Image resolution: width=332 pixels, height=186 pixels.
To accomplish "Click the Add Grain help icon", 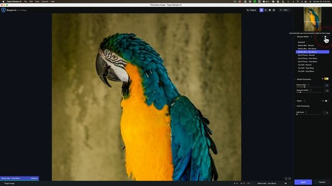I will tap(306, 112).
